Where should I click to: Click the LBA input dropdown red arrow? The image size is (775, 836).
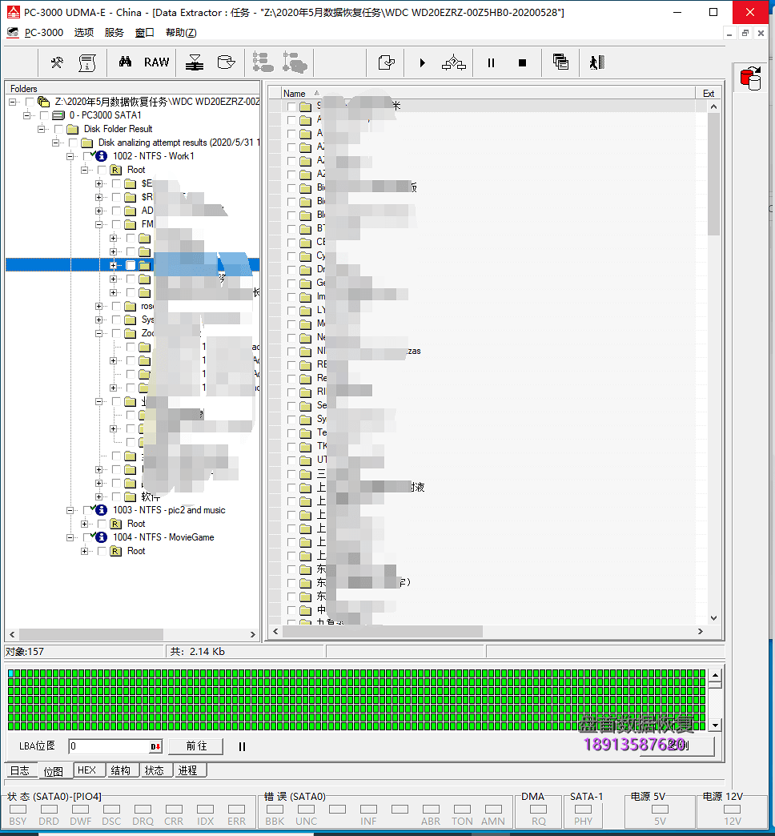[x=155, y=746]
